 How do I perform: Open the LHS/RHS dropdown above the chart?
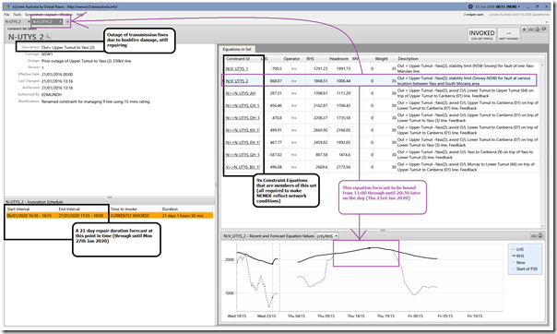coord(327,236)
